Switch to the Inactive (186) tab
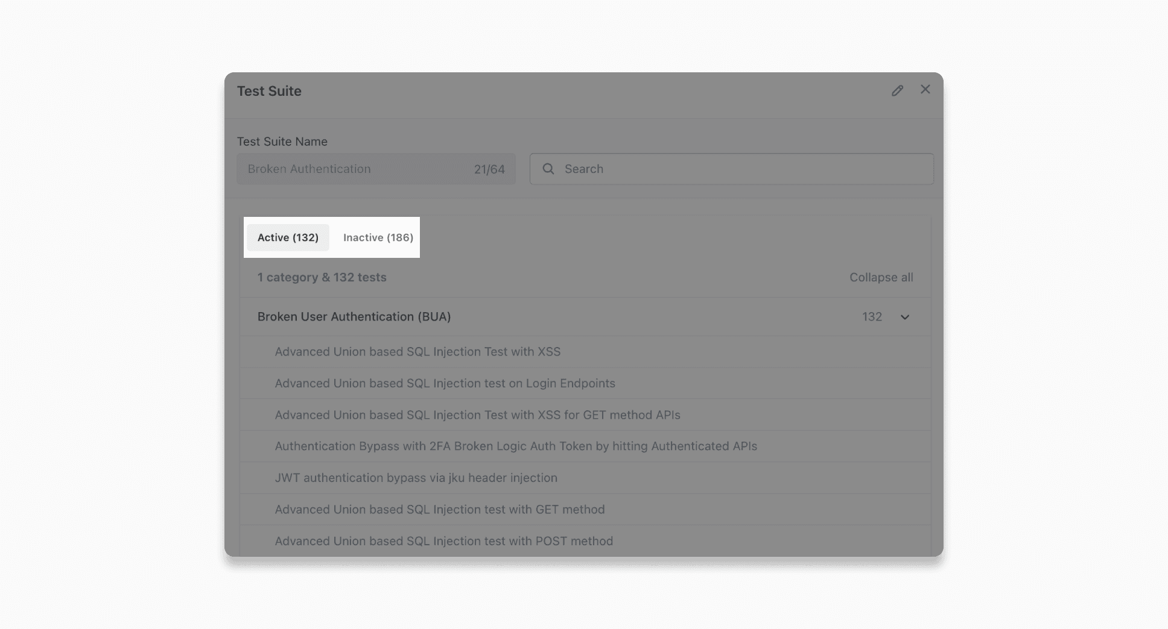The image size is (1168, 629). (378, 237)
